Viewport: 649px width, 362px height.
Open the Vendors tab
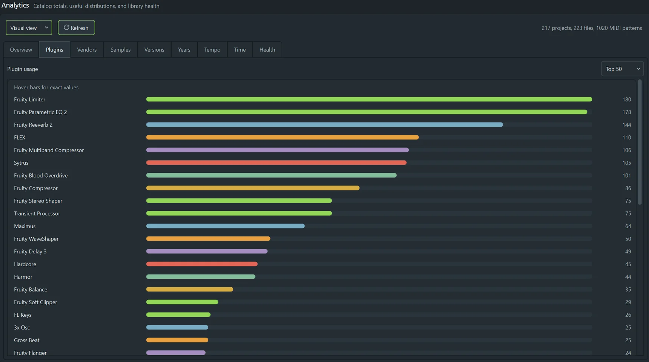pyautogui.click(x=87, y=49)
